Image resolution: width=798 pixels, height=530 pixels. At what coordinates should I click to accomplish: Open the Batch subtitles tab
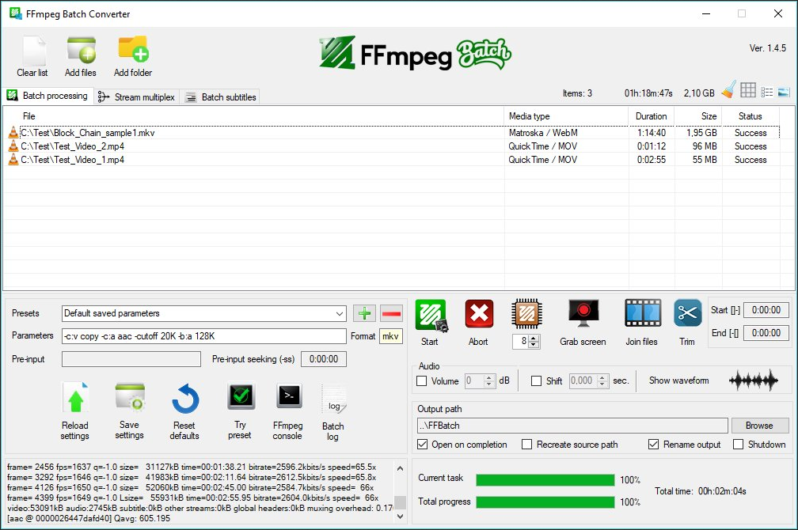click(x=220, y=97)
